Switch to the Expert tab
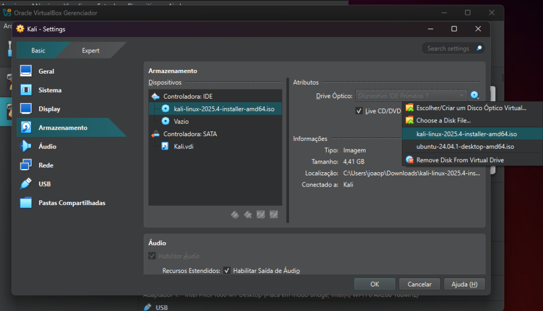This screenshot has width=543, height=311. point(91,51)
